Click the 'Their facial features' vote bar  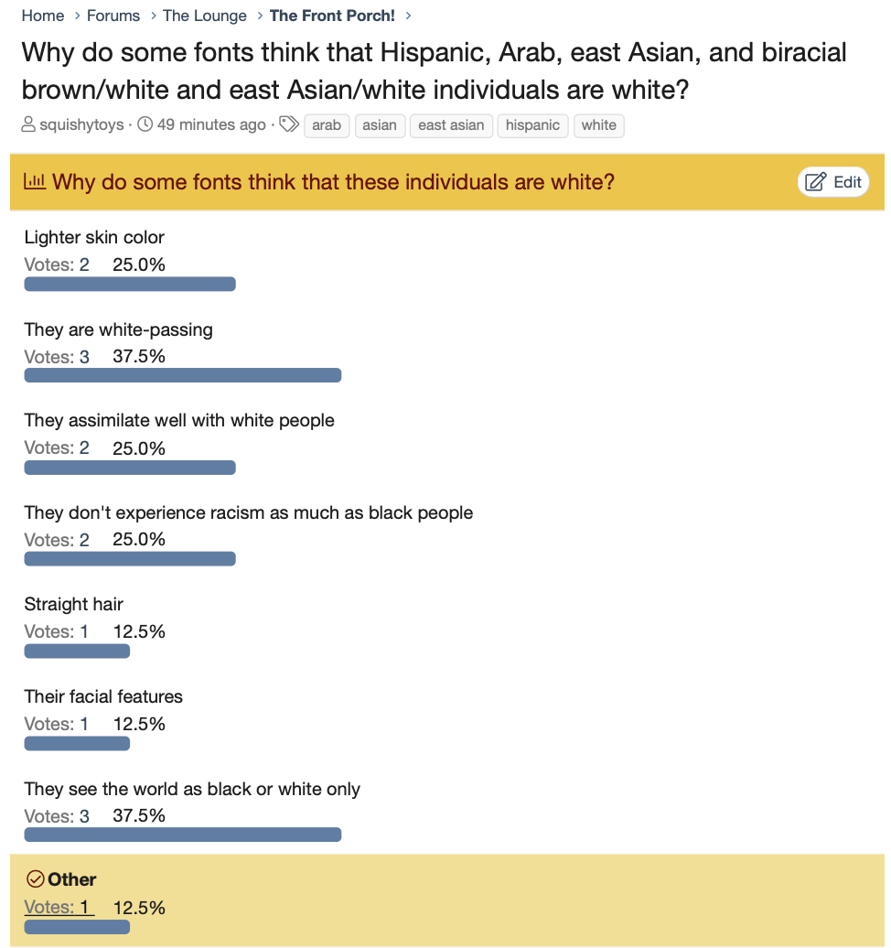click(x=77, y=743)
